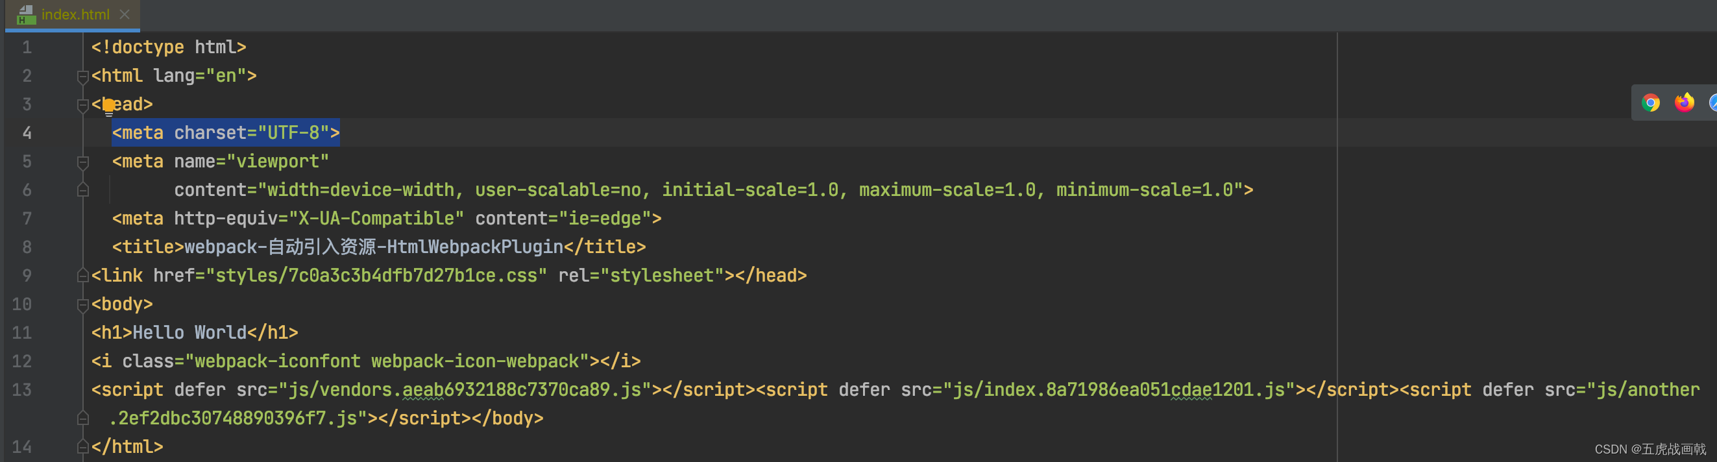Click the lang="en" attribute text
1717x462 pixels.
[x=199, y=76]
